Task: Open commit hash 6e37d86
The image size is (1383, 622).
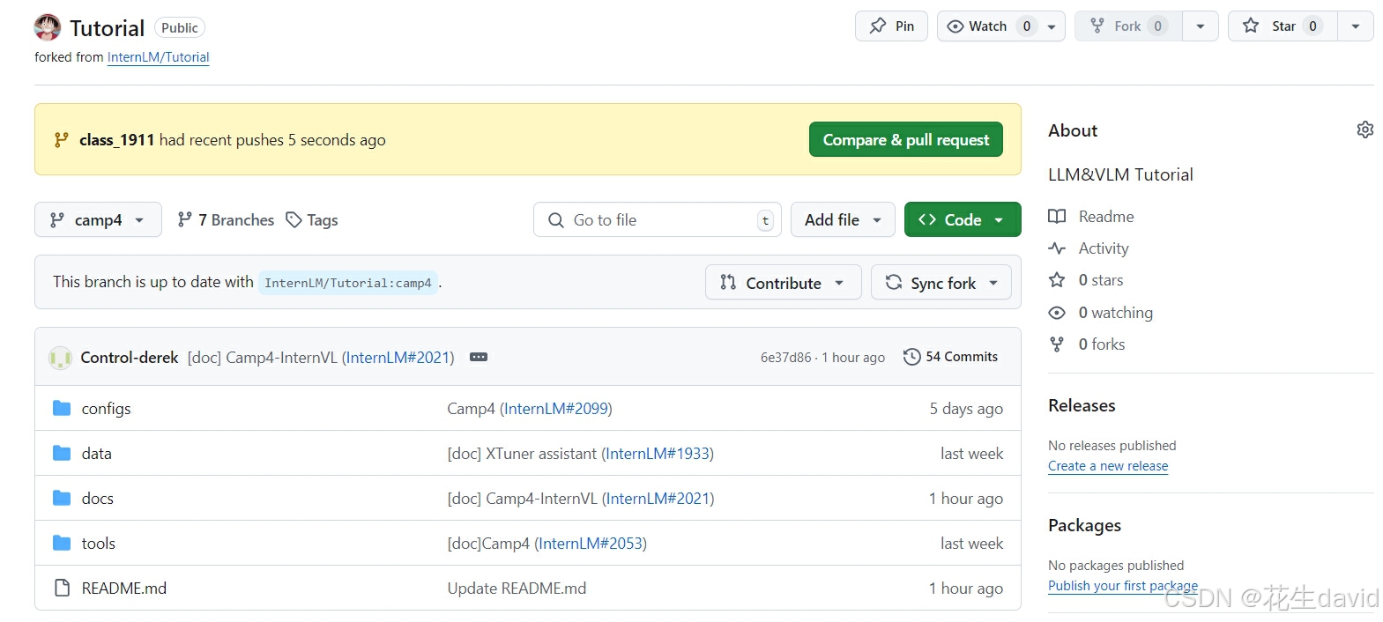Action: (785, 358)
